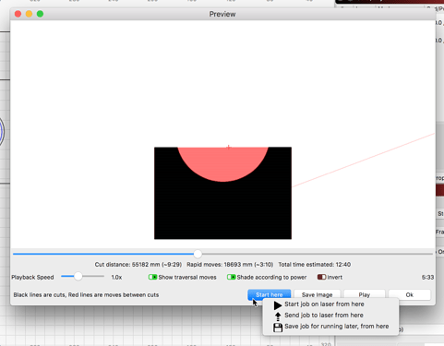Toggle Shade according to power switch
The height and width of the screenshot is (346, 444).
tap(231, 277)
